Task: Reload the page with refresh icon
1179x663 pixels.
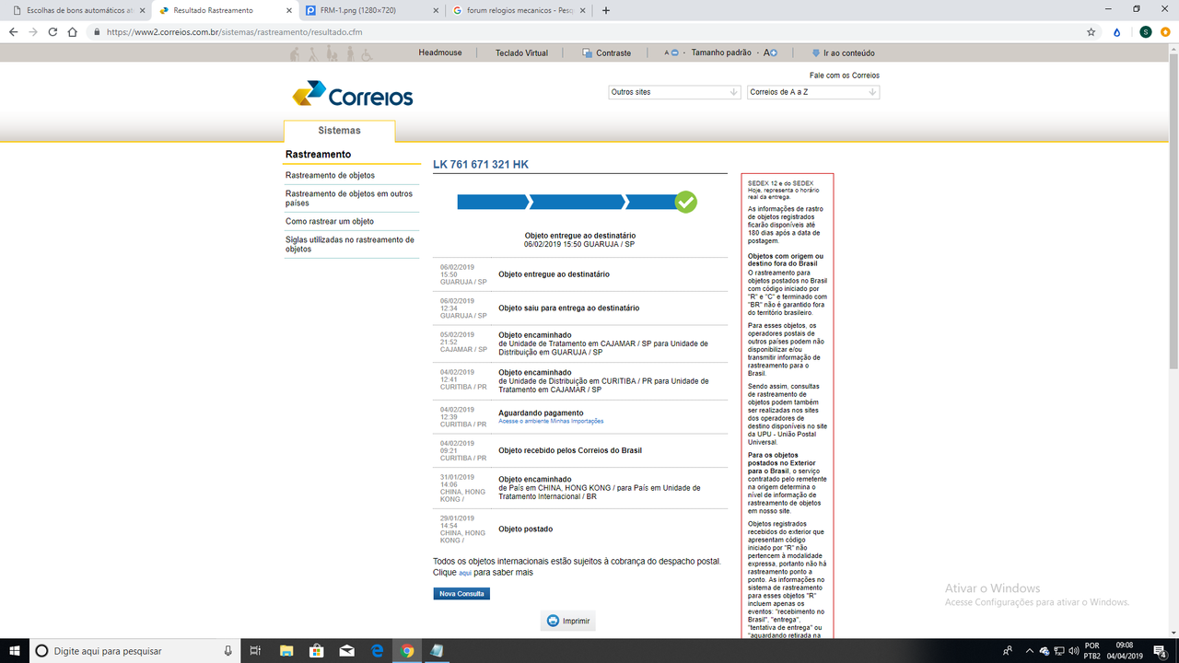Action: click(53, 31)
